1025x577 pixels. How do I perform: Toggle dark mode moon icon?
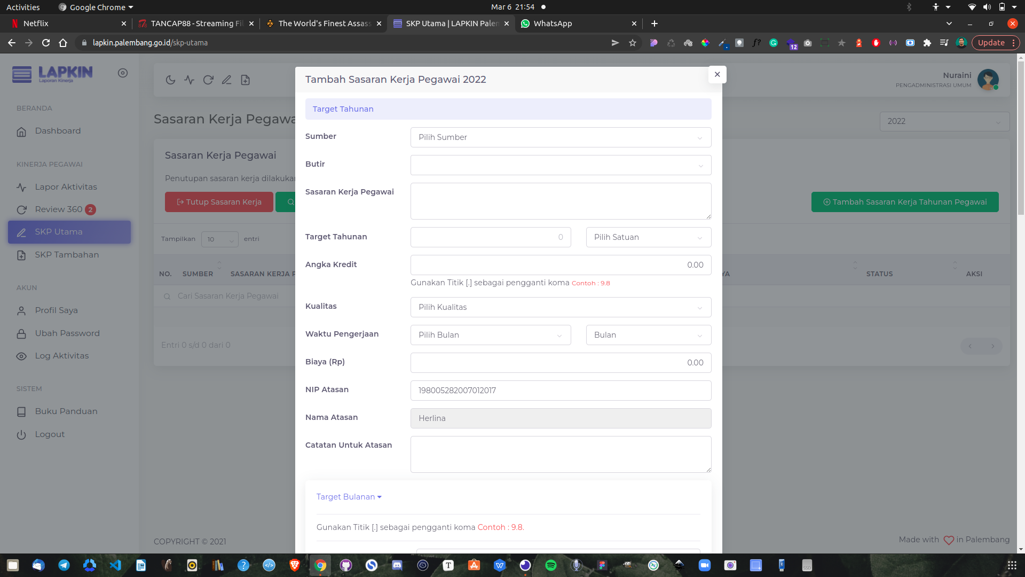click(170, 80)
